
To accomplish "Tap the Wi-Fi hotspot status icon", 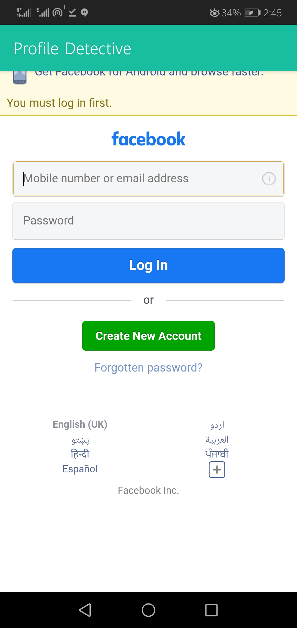I will coord(58,12).
